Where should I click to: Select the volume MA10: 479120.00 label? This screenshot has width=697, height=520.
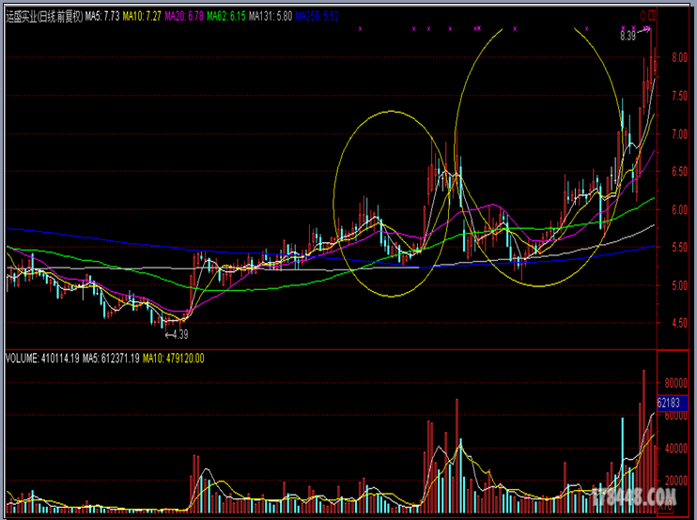coord(174,359)
